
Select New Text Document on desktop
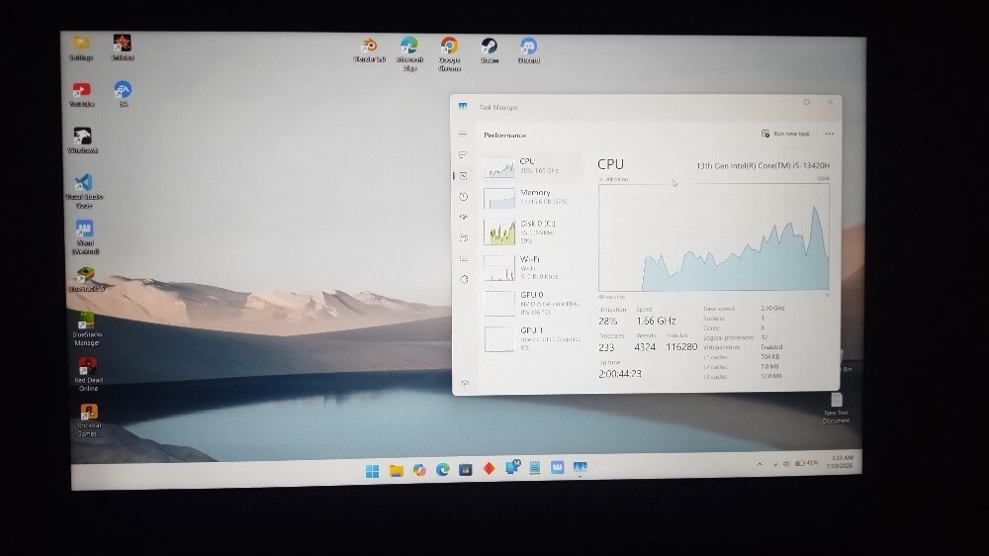tap(837, 409)
